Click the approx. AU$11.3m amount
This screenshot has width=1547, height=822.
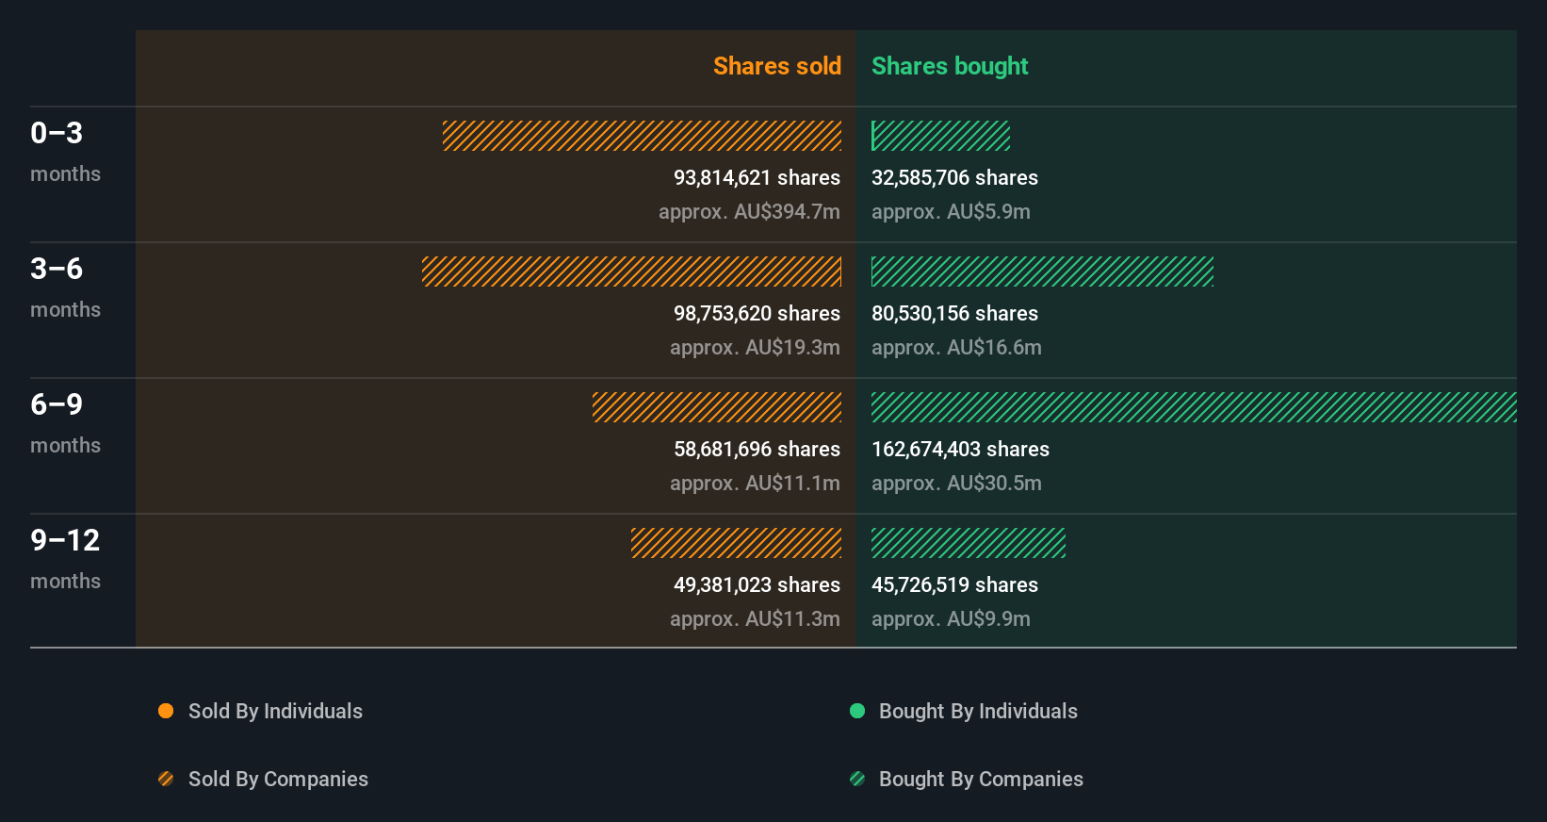click(755, 618)
